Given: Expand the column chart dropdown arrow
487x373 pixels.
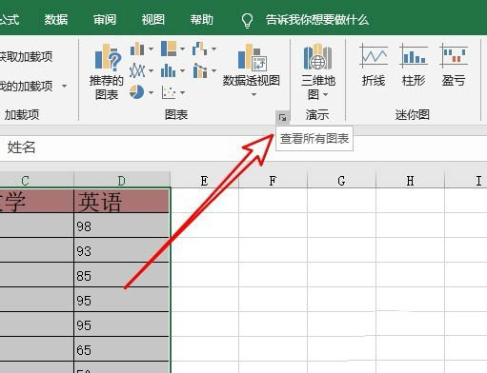Looking at the screenshot, I should pos(151,49).
